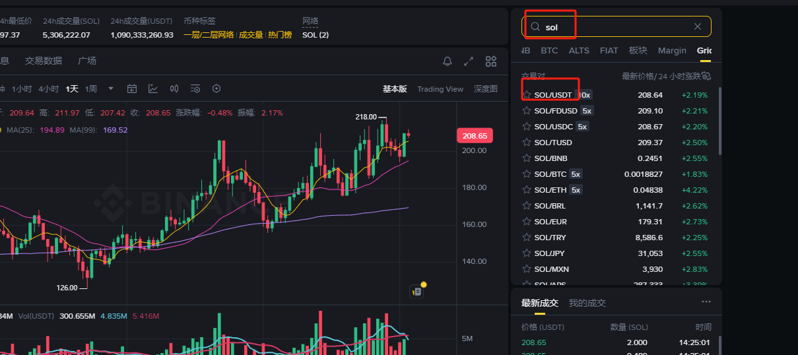This screenshot has height=355, width=798.
Task: Select SOL/FDUSD pair row
Action: click(x=616, y=111)
